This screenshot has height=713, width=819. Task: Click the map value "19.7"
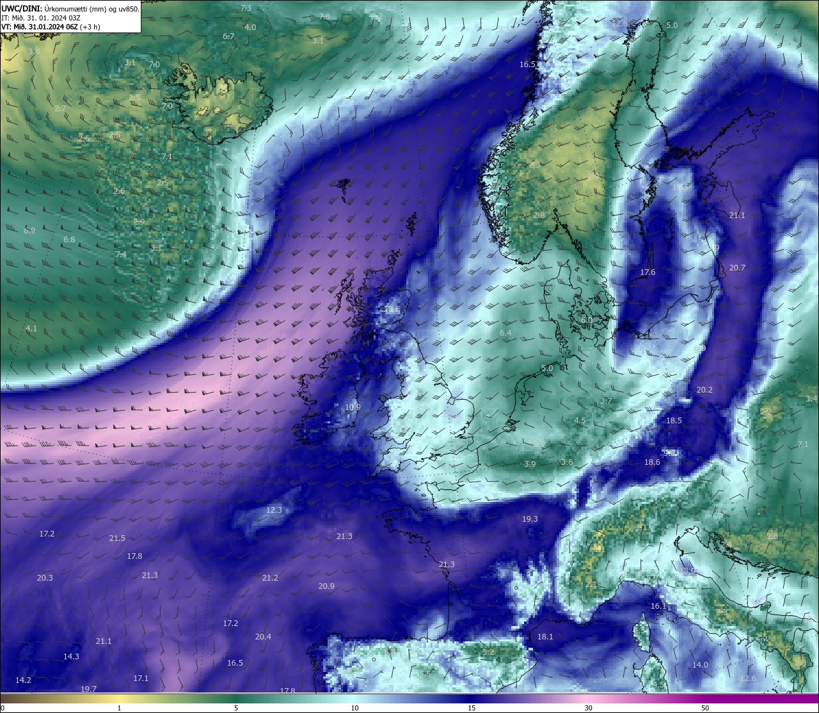pos(88,689)
